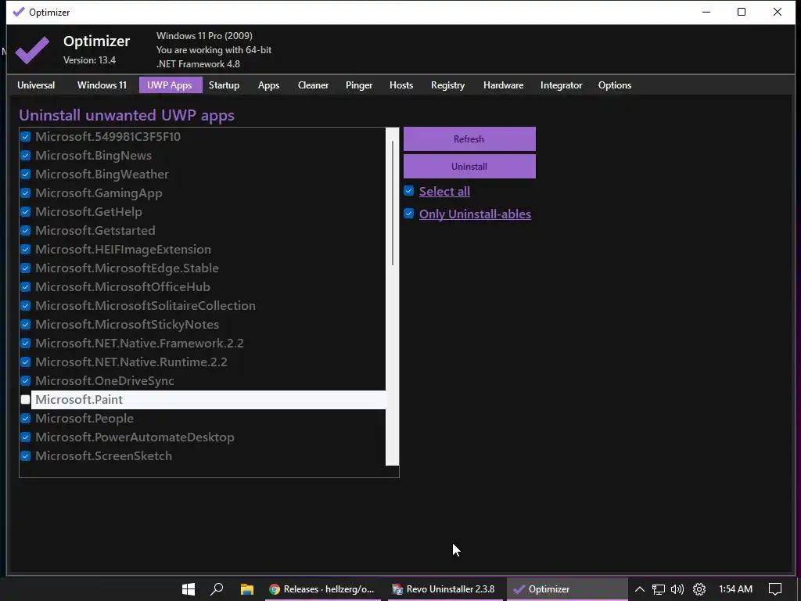Switch to the Cleaner tab
The image size is (801, 601).
(x=313, y=85)
